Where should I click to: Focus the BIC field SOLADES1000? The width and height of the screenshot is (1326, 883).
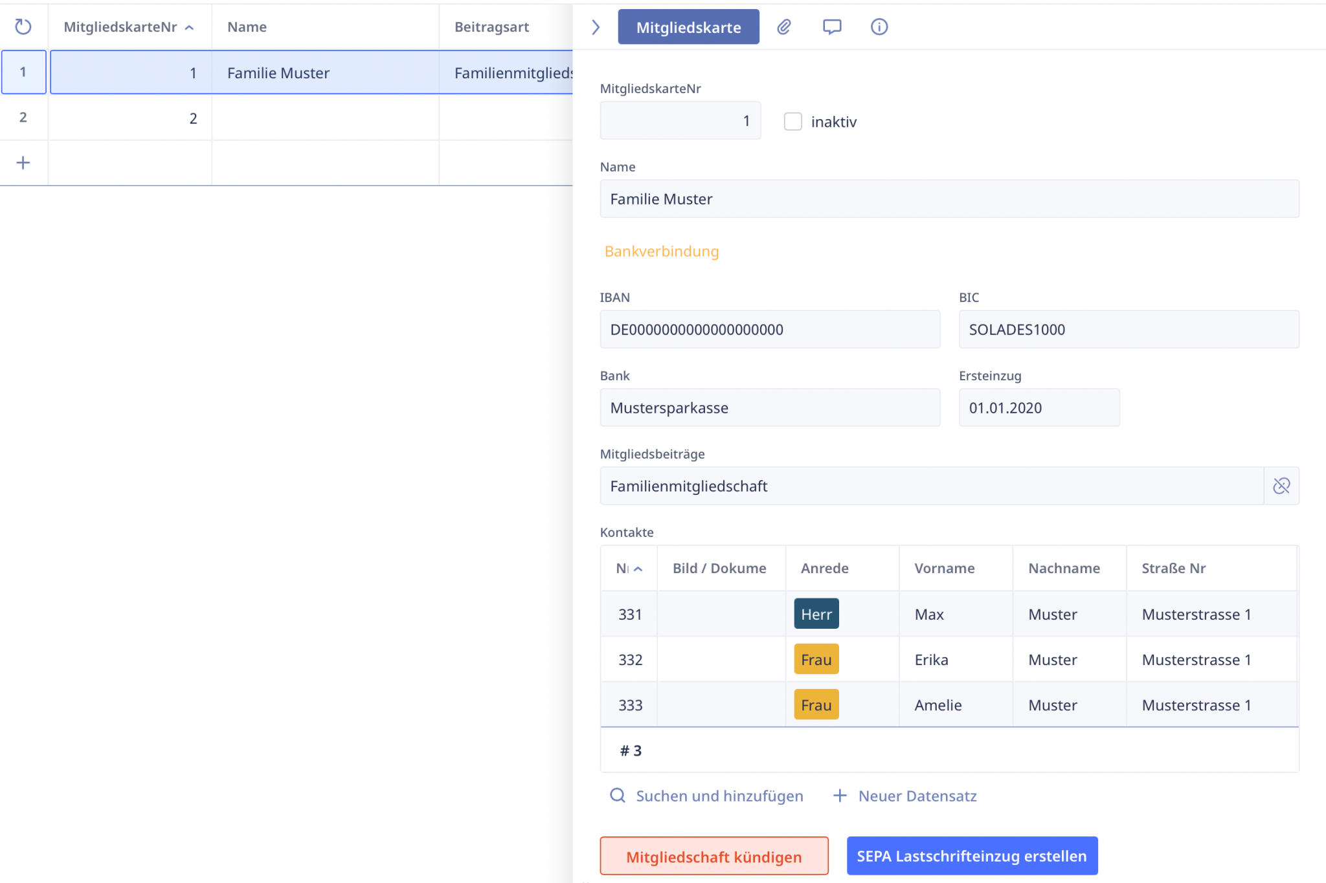[x=1129, y=329]
